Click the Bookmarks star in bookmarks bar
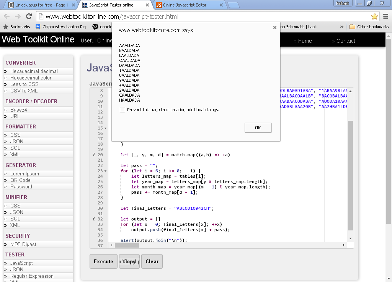The height and width of the screenshot is (282, 392). pos(6,27)
